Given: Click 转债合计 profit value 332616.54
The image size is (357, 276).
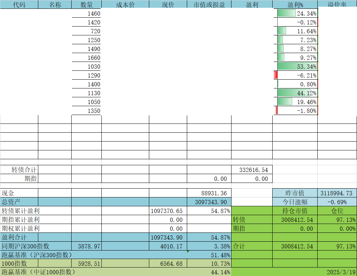Looking at the screenshot, I should click(252, 170).
